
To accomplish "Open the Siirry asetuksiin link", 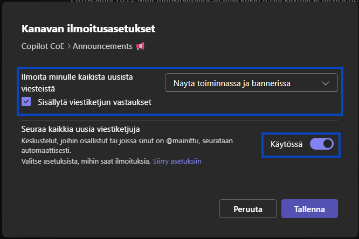I will click(x=177, y=161).
